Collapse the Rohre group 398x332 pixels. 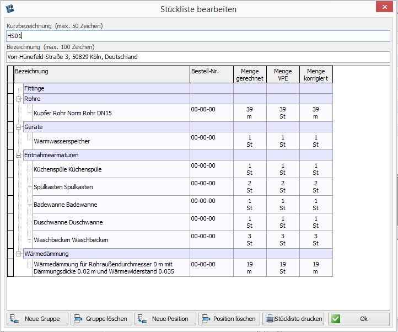click(18, 99)
